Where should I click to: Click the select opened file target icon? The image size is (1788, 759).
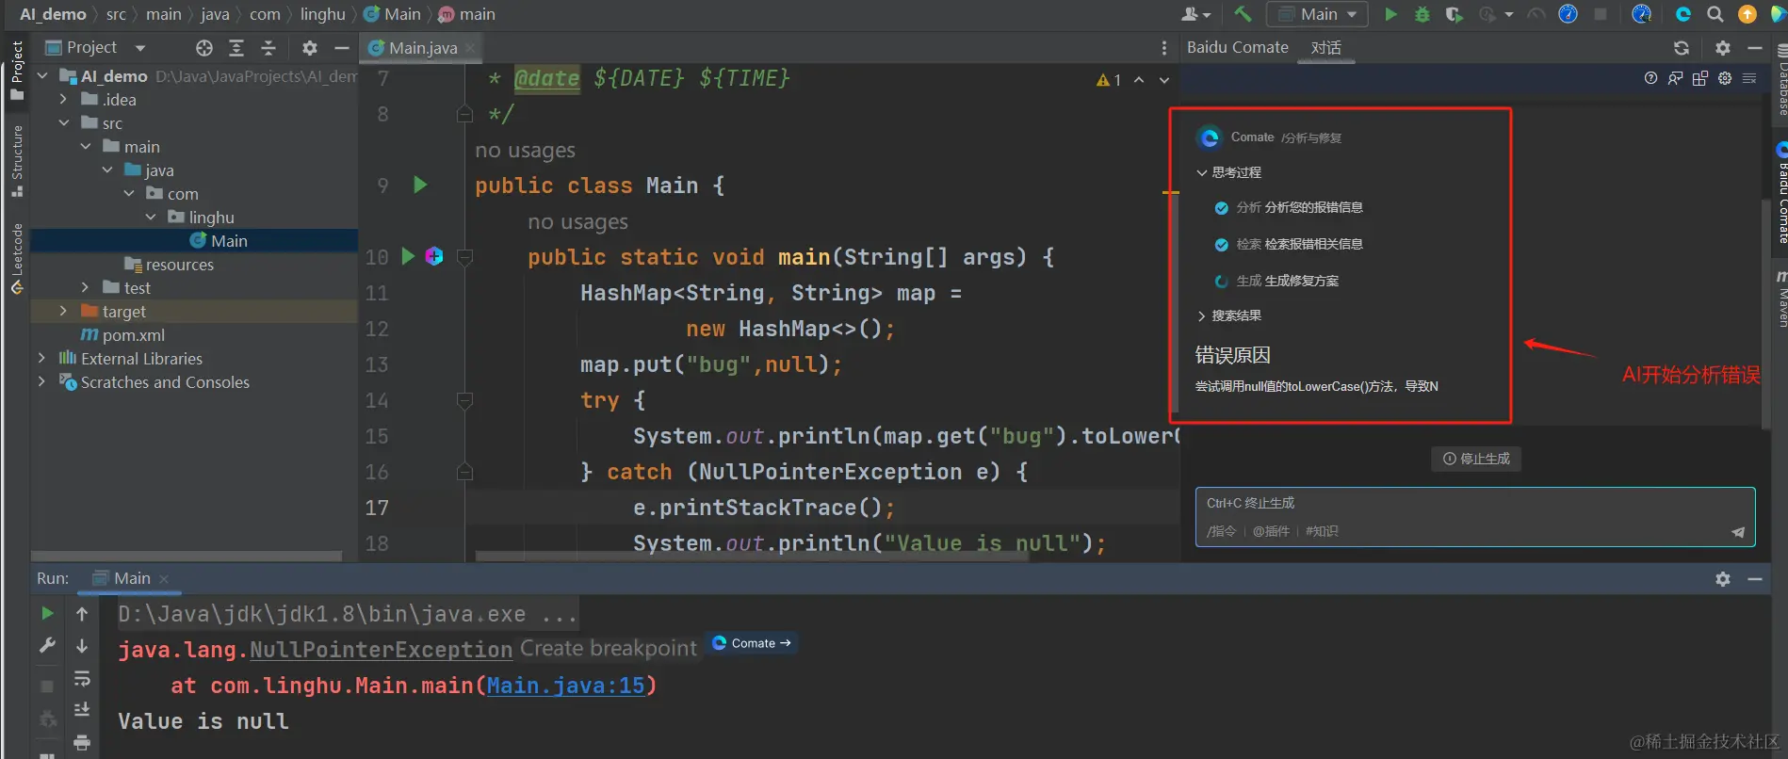pos(204,48)
